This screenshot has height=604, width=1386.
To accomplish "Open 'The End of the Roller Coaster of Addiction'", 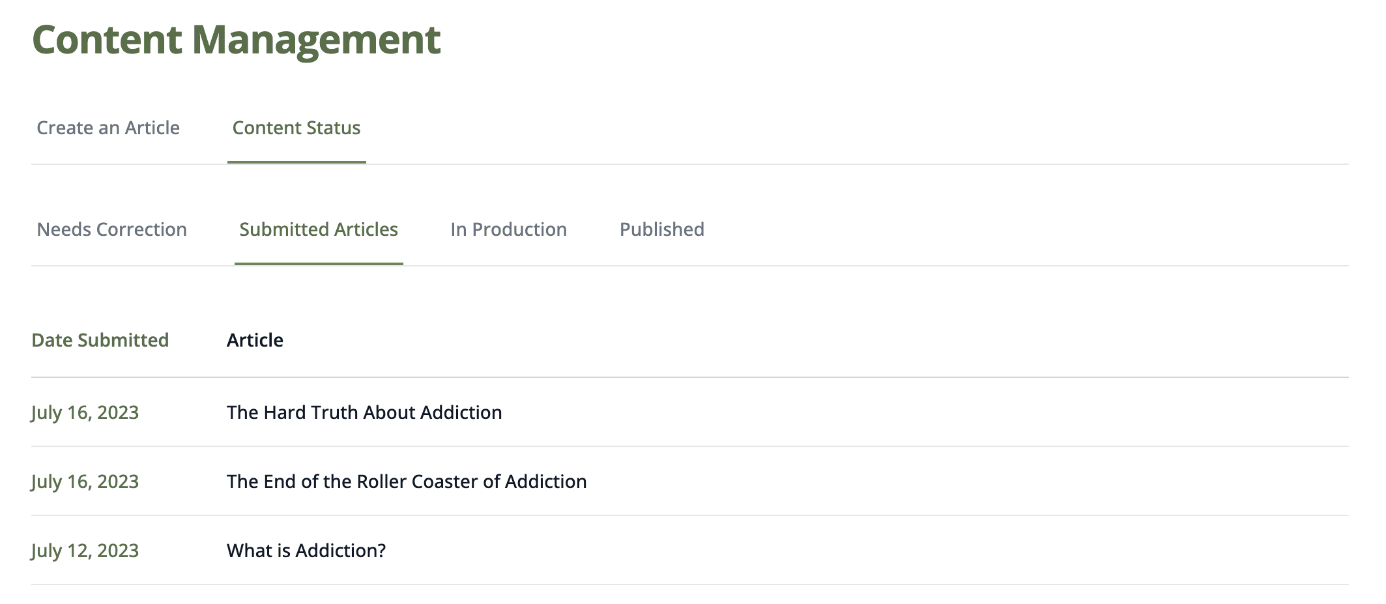I will pos(407,481).
